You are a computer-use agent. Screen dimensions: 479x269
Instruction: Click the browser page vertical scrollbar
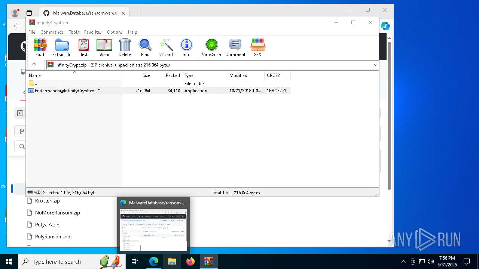(x=389, y=116)
